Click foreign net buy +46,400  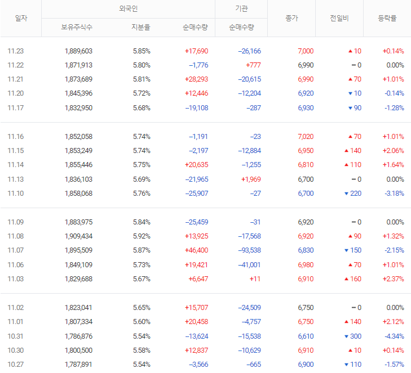[x=196, y=250]
